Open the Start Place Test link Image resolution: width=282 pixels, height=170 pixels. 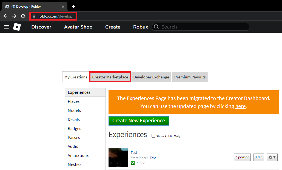(x=153, y=158)
